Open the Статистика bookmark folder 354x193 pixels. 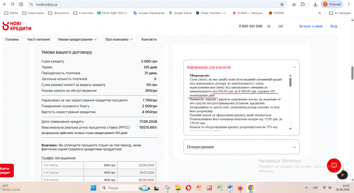[x=83, y=13]
